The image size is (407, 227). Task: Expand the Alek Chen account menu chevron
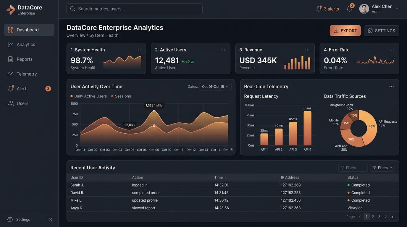click(397, 9)
